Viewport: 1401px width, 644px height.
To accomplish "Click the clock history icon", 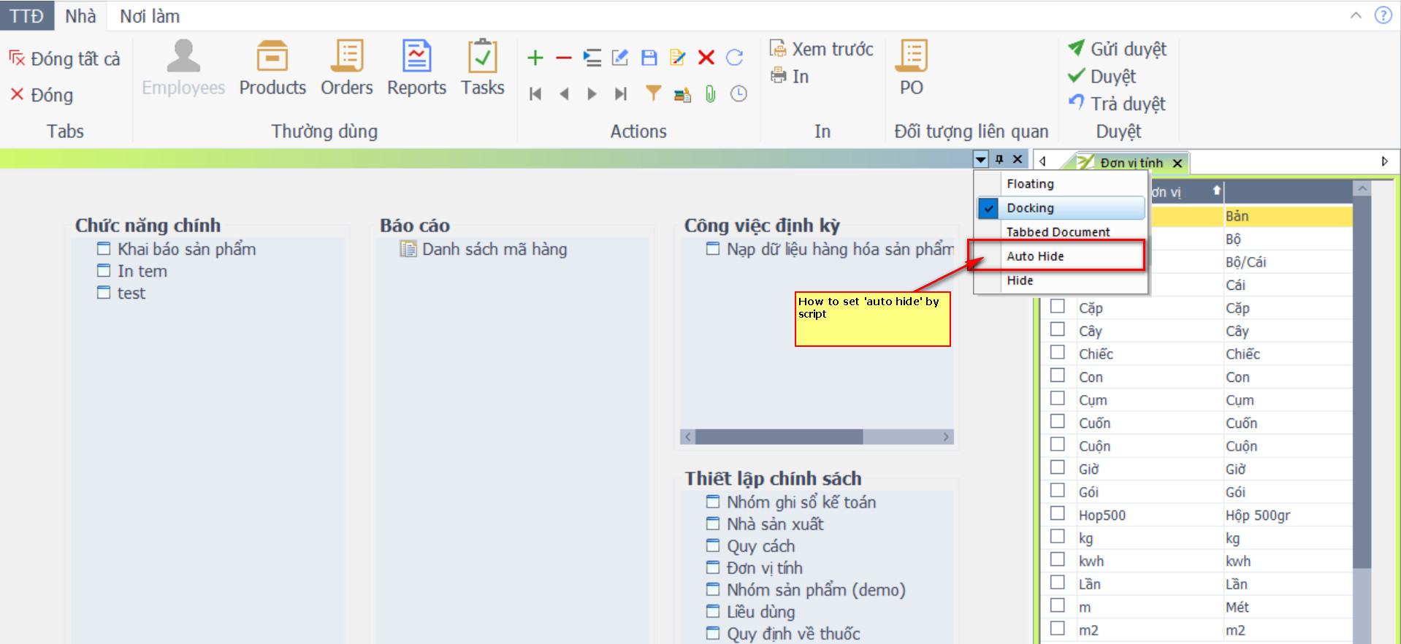I will tap(739, 93).
